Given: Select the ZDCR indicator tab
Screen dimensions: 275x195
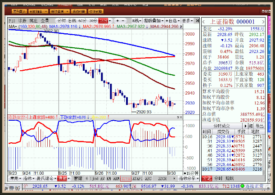Looking at the screenshot, I should 162,179.
